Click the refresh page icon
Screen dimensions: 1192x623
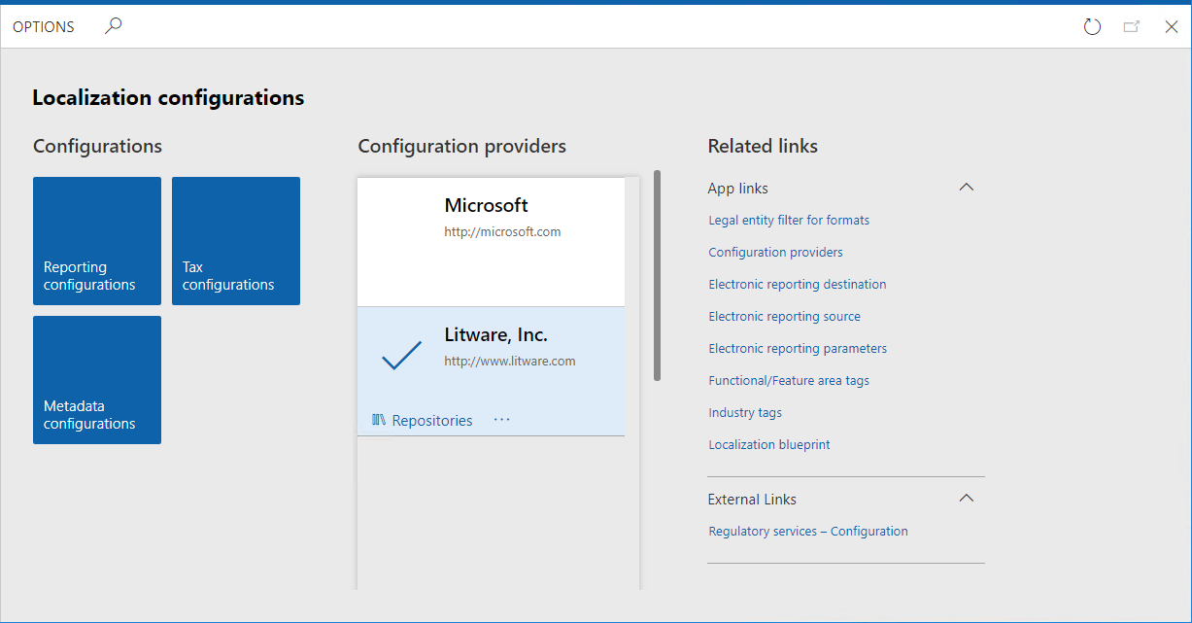point(1092,27)
